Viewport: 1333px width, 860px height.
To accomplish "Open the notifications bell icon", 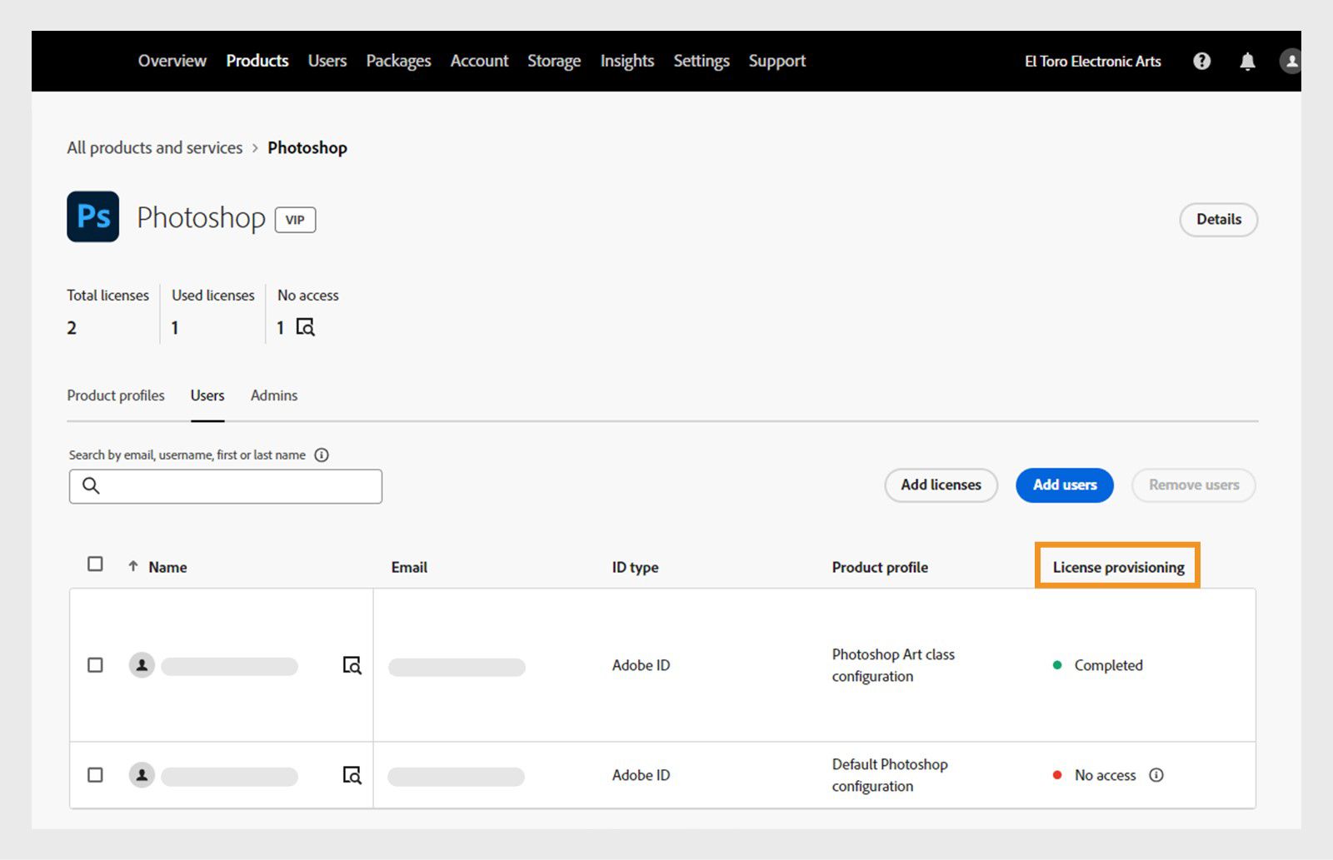I will [x=1247, y=61].
